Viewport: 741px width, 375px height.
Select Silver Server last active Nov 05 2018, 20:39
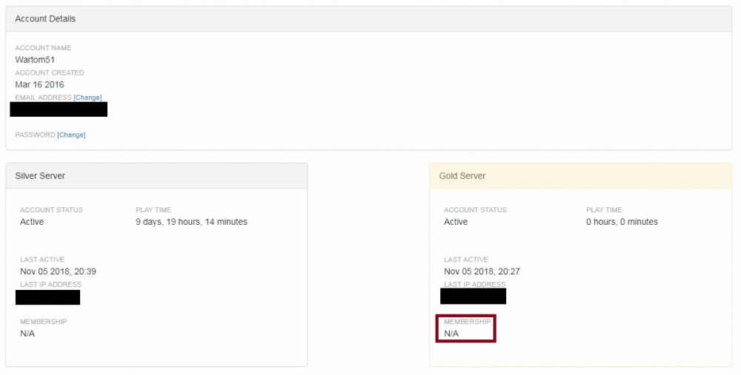tap(58, 271)
